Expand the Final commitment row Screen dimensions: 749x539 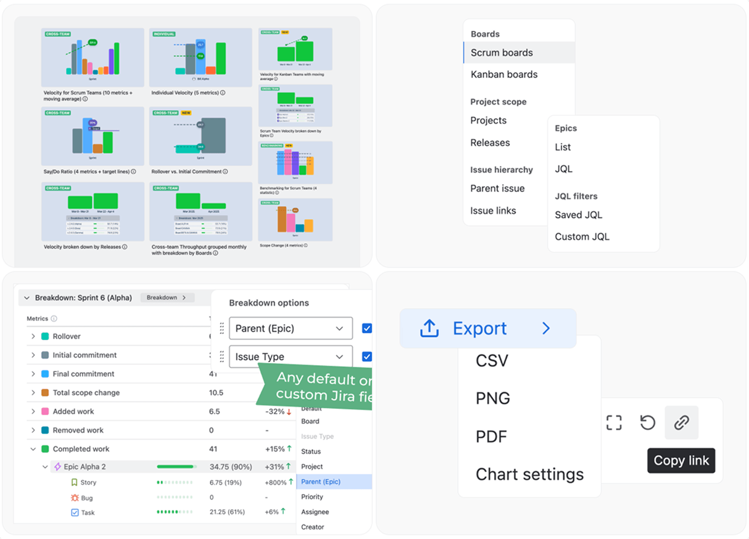[x=33, y=374]
